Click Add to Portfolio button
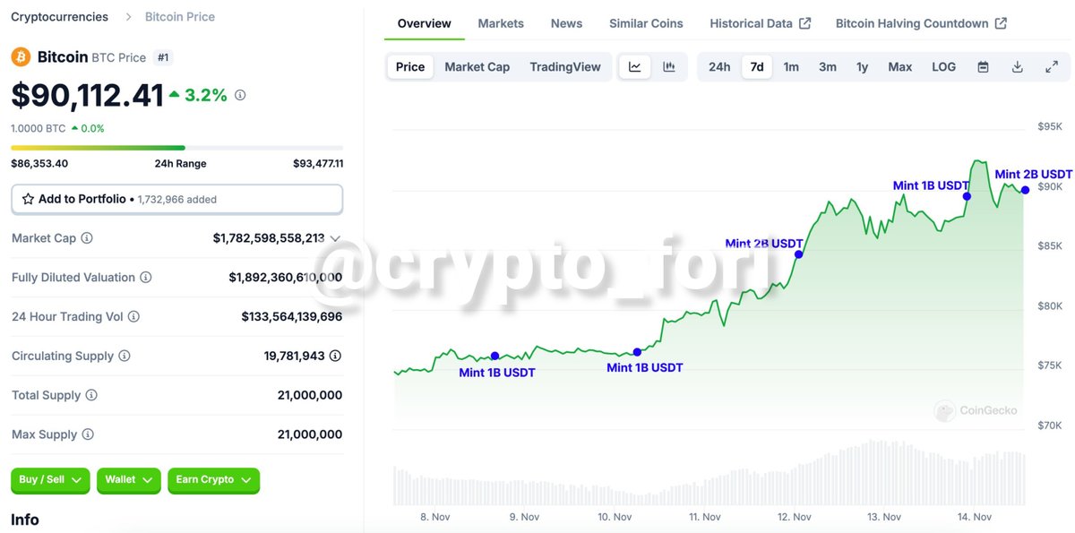The height and width of the screenshot is (533, 1075). click(176, 199)
